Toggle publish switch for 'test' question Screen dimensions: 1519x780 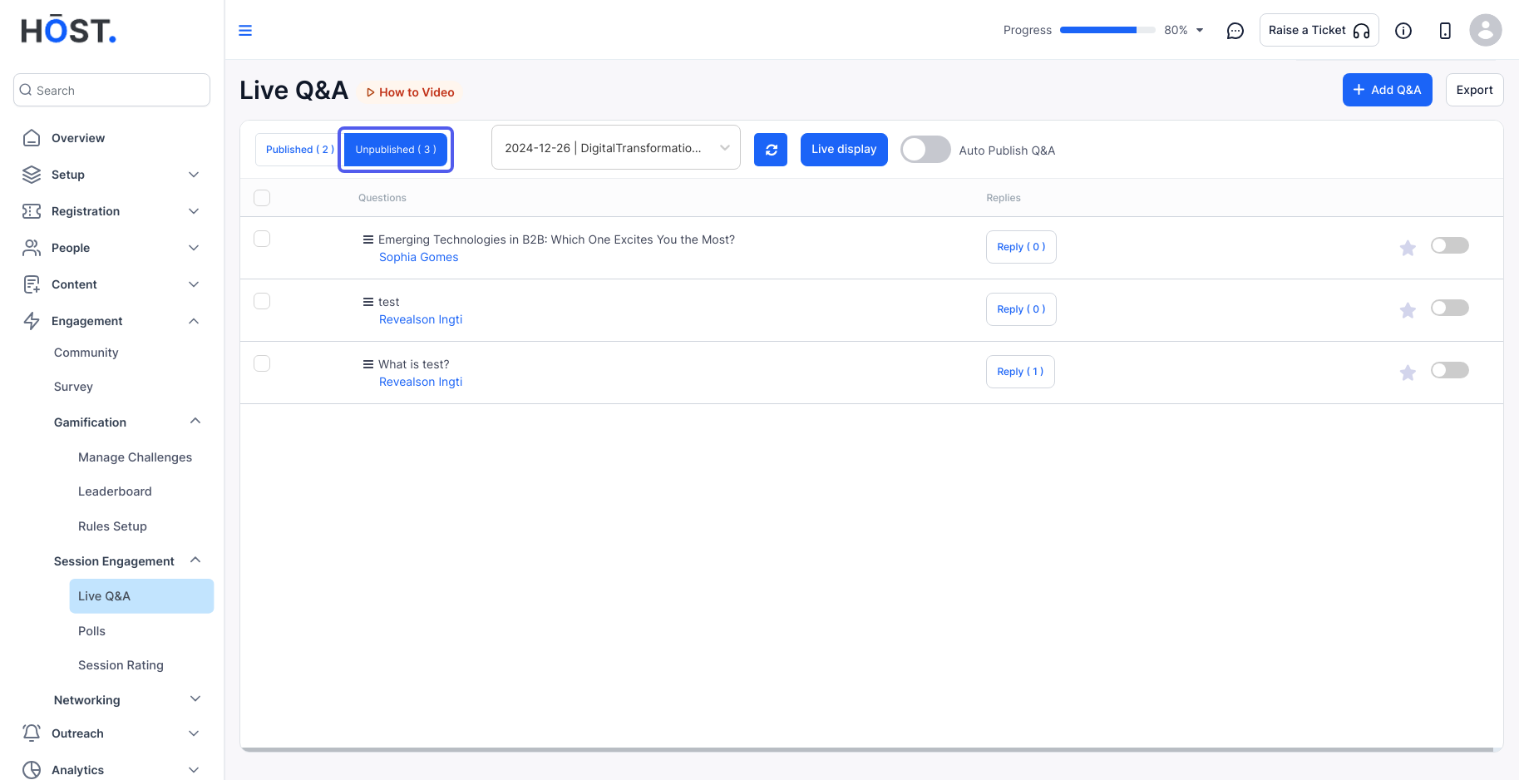point(1450,308)
